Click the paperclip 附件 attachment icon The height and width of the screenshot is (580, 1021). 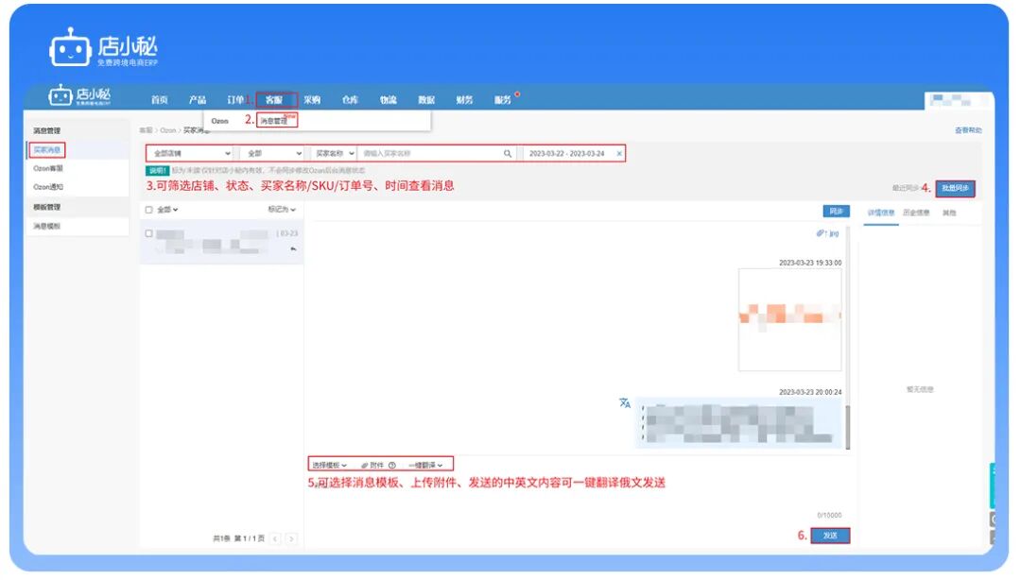367,465
